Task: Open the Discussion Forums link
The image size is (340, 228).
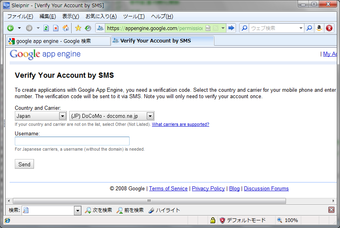Action: pos(266,188)
